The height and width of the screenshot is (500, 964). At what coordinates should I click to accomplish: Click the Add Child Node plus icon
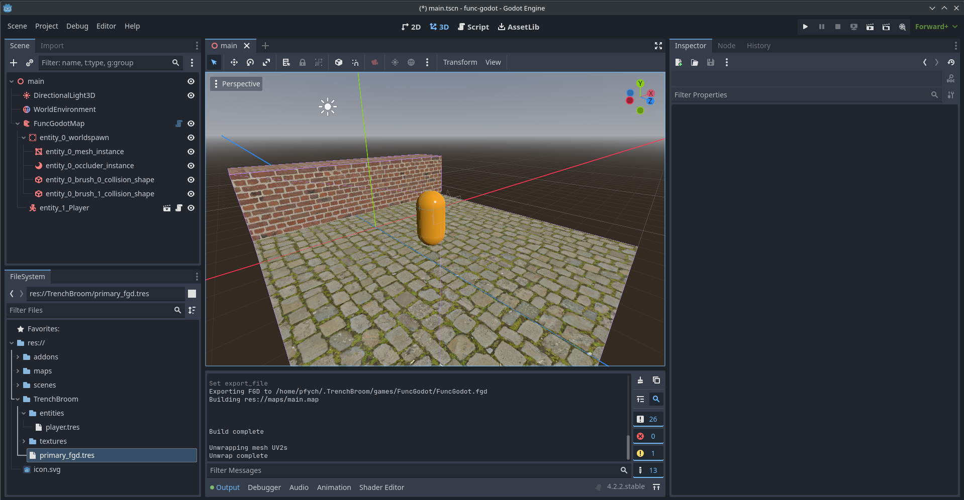coord(14,63)
